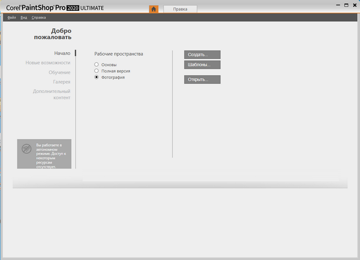Open the Новые возможности section
This screenshot has height=260, width=360.
pyautogui.click(x=48, y=63)
